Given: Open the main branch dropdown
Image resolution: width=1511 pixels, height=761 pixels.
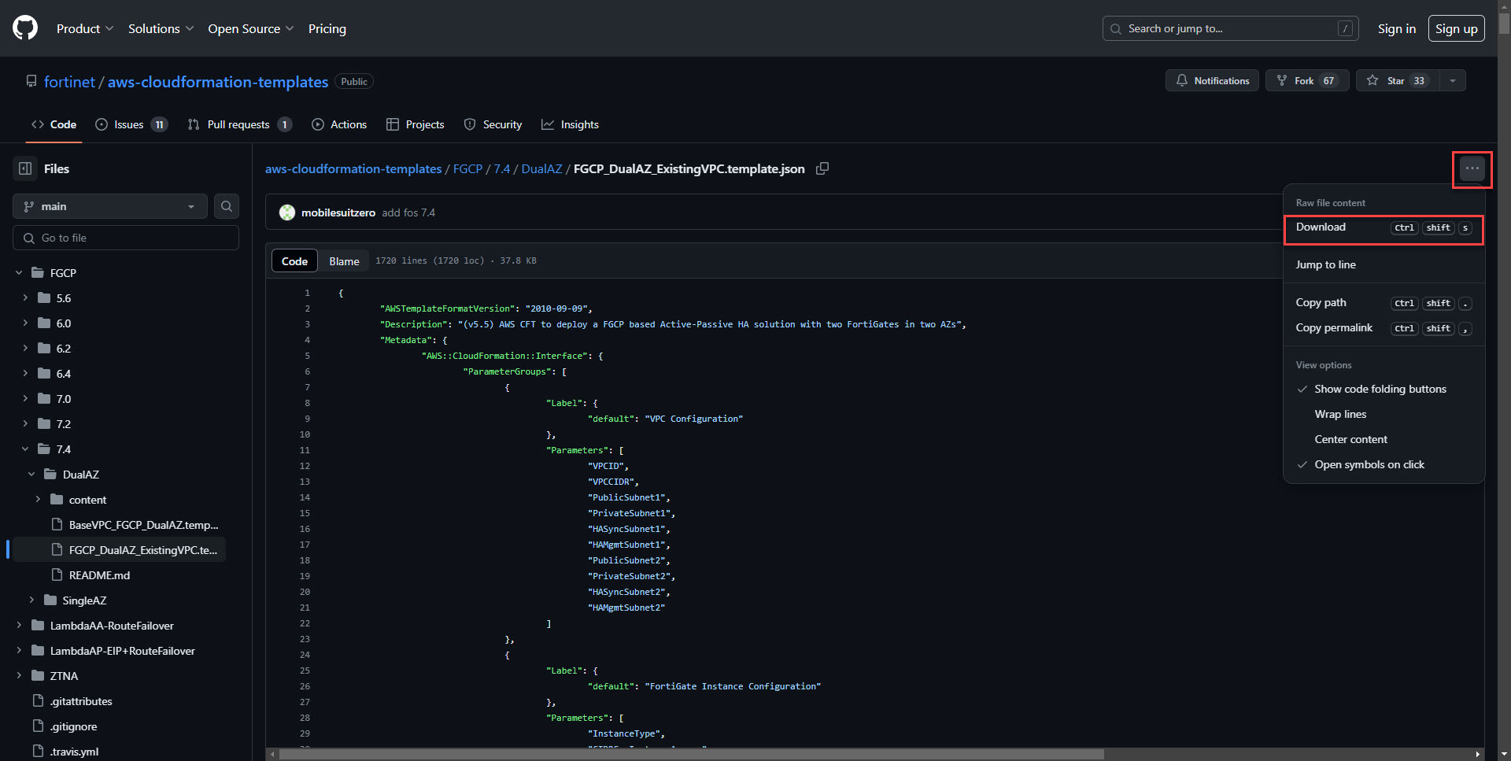Looking at the screenshot, I should (110, 206).
